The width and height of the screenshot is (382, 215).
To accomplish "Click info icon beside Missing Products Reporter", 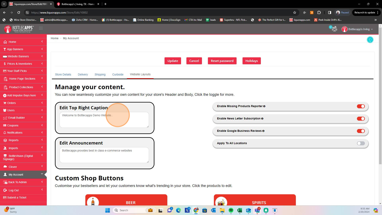I will point(264,106).
